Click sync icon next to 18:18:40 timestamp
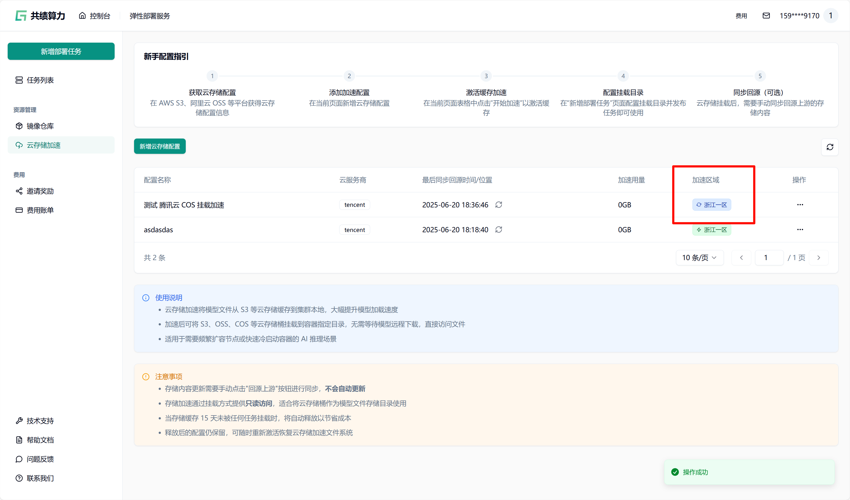Image resolution: width=850 pixels, height=500 pixels. 498,230
